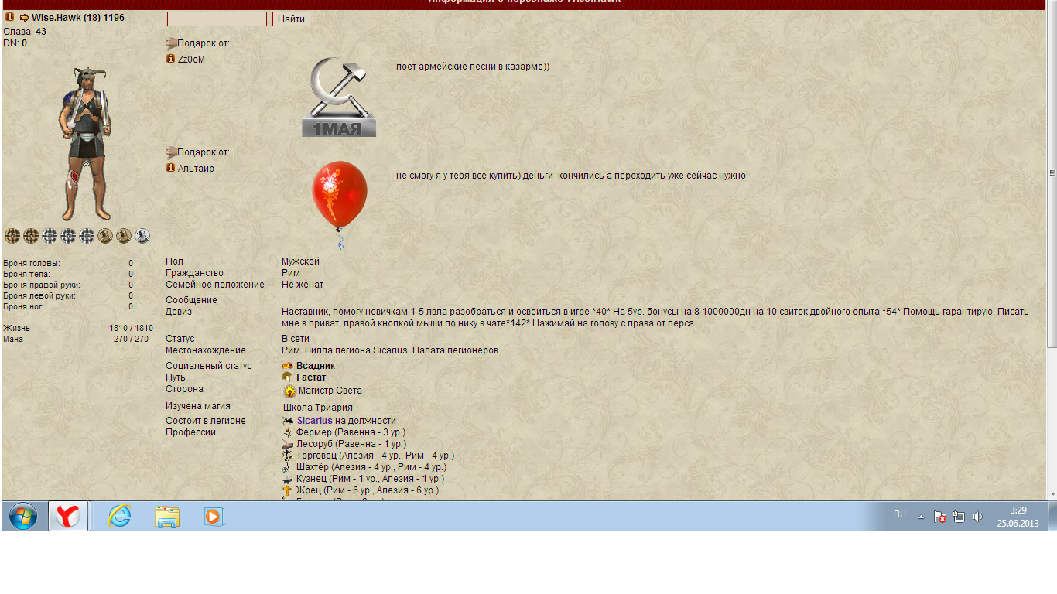Click the RU language indicator

pyautogui.click(x=900, y=514)
